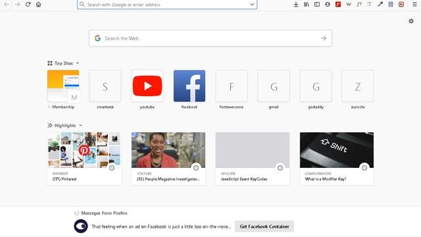Click the f? font finder extension icon

coord(359,5)
